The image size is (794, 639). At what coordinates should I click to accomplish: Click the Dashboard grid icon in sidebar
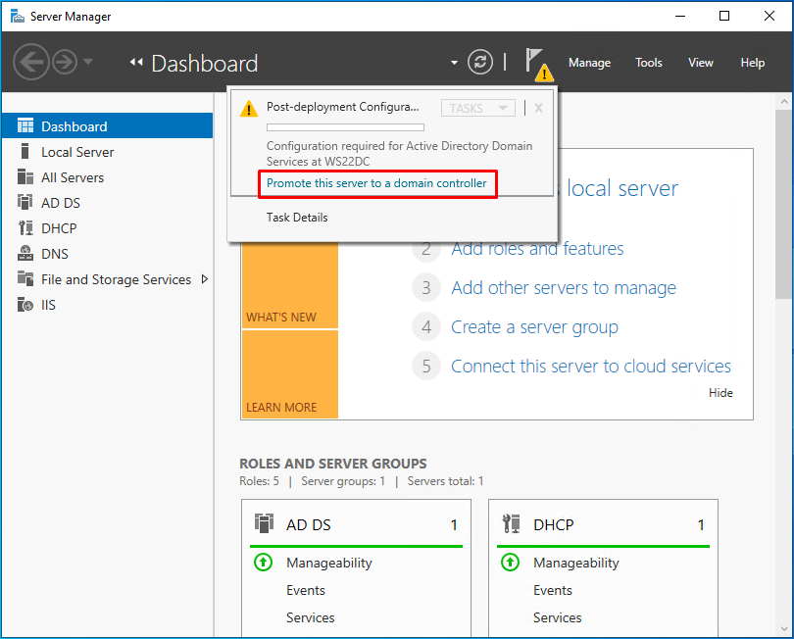point(25,125)
